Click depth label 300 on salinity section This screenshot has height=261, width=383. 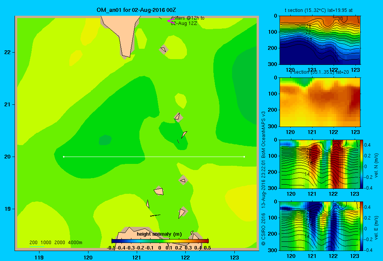click(x=273, y=126)
